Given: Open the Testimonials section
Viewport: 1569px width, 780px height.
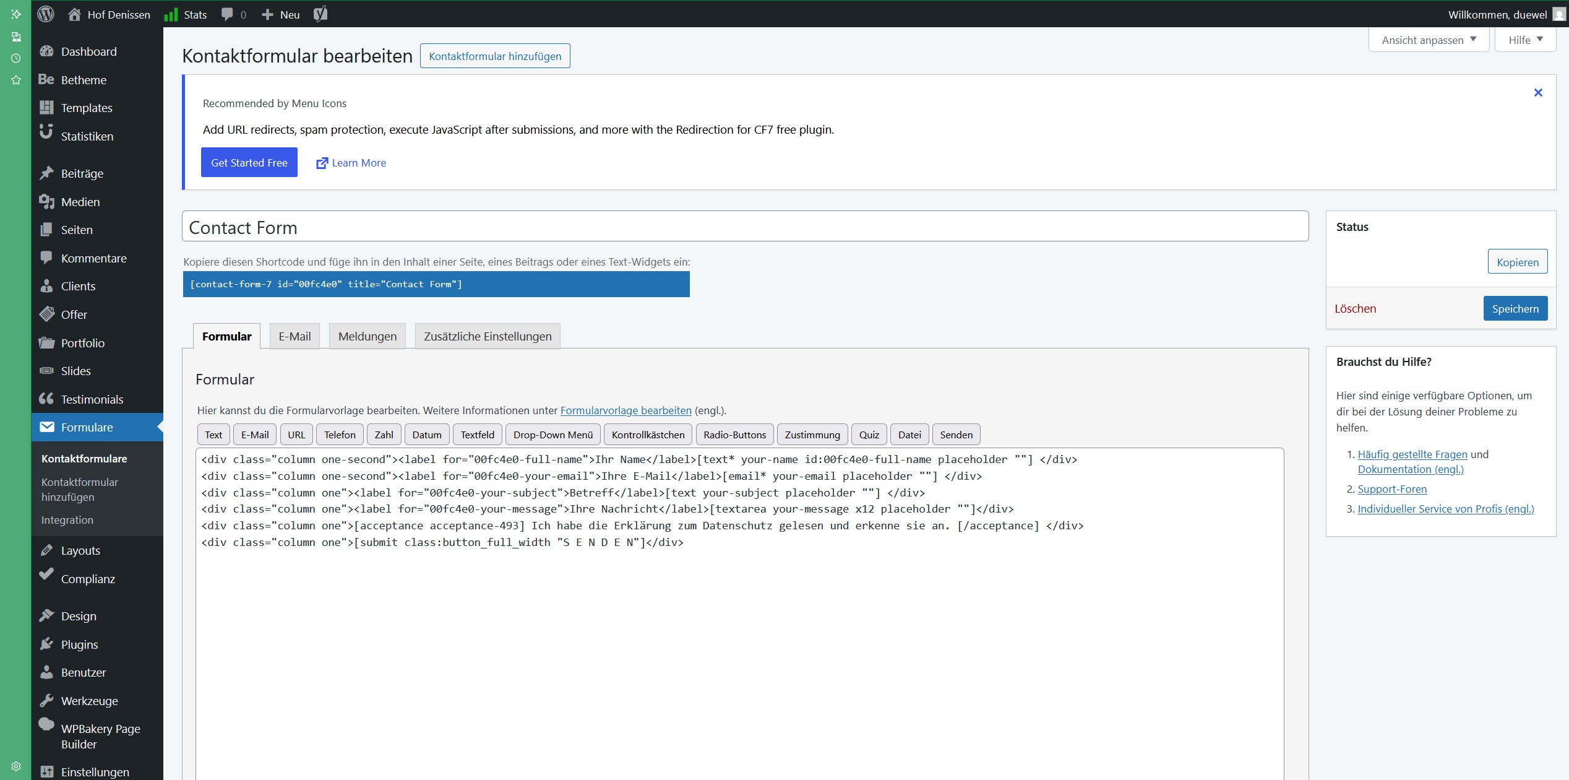Looking at the screenshot, I should tap(92, 399).
